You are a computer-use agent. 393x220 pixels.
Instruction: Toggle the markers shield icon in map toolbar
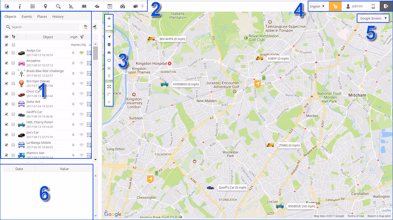coord(109,45)
